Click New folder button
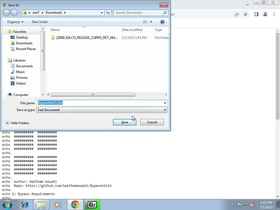Screen dimensions: 280x210 pyautogui.click(x=40, y=22)
